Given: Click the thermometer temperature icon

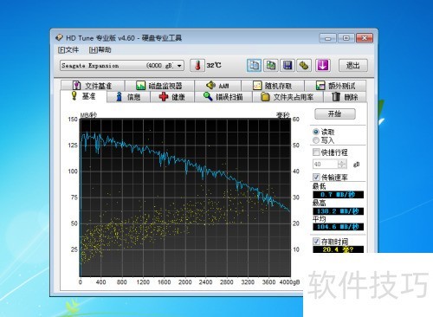Looking at the screenshot, I should [197, 66].
